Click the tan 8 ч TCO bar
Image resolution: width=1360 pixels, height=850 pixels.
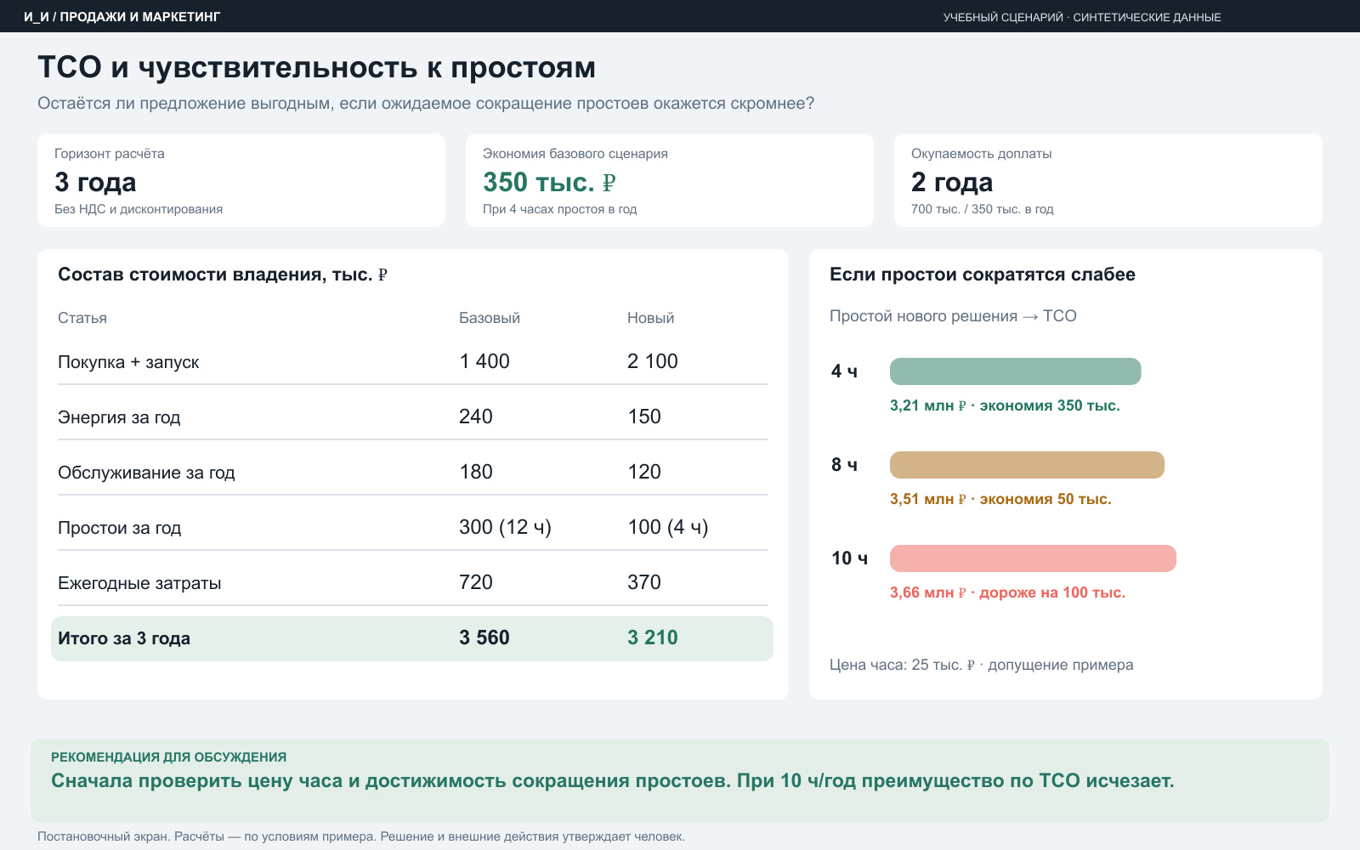click(x=1027, y=465)
